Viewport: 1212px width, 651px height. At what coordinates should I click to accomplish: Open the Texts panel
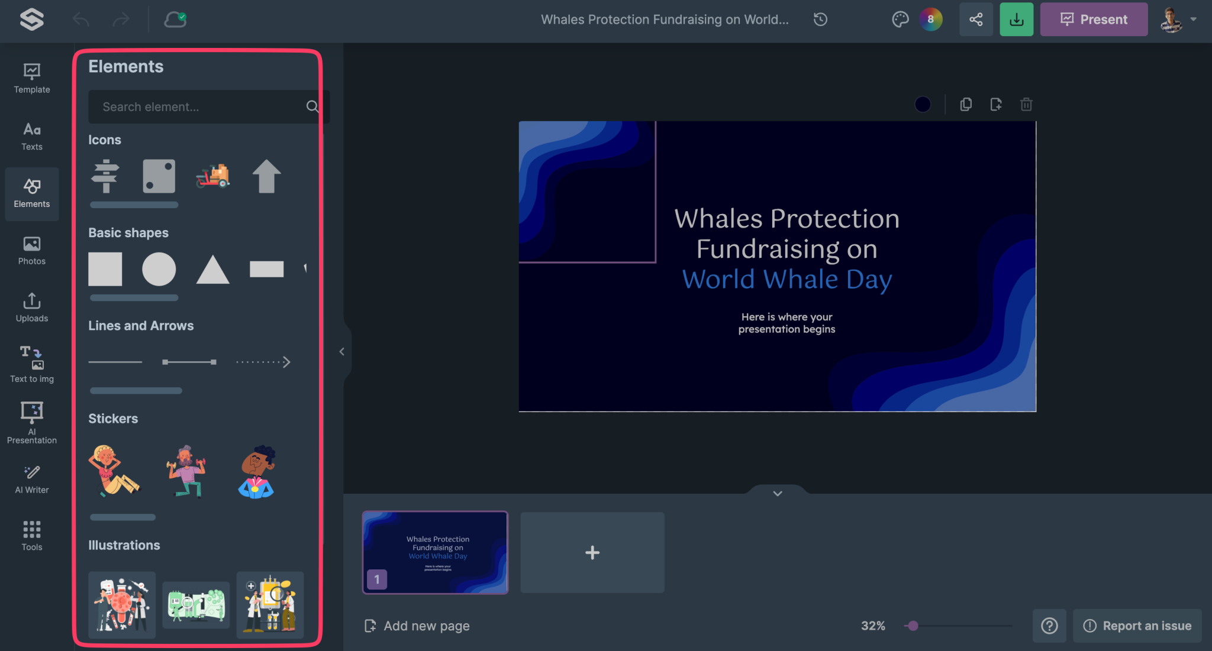coord(31,135)
